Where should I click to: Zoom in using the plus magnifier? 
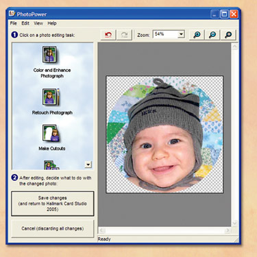pos(197,35)
